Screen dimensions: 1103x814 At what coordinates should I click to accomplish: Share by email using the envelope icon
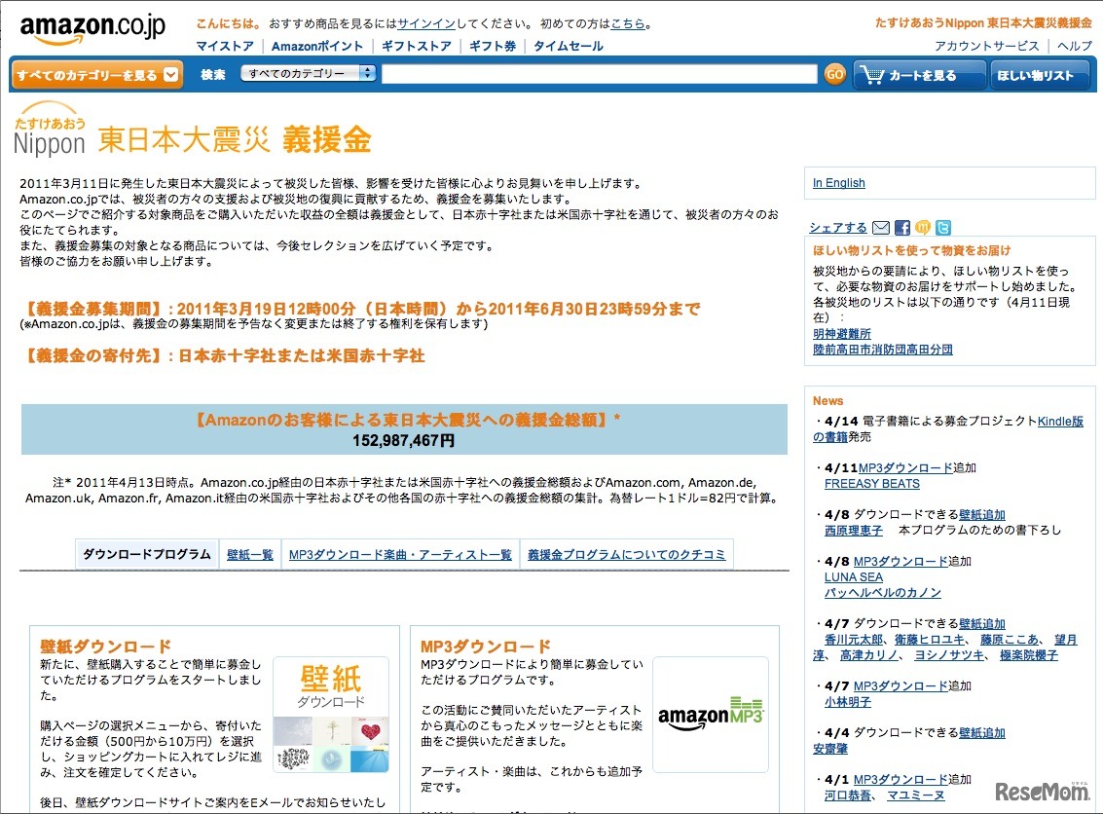(x=881, y=228)
